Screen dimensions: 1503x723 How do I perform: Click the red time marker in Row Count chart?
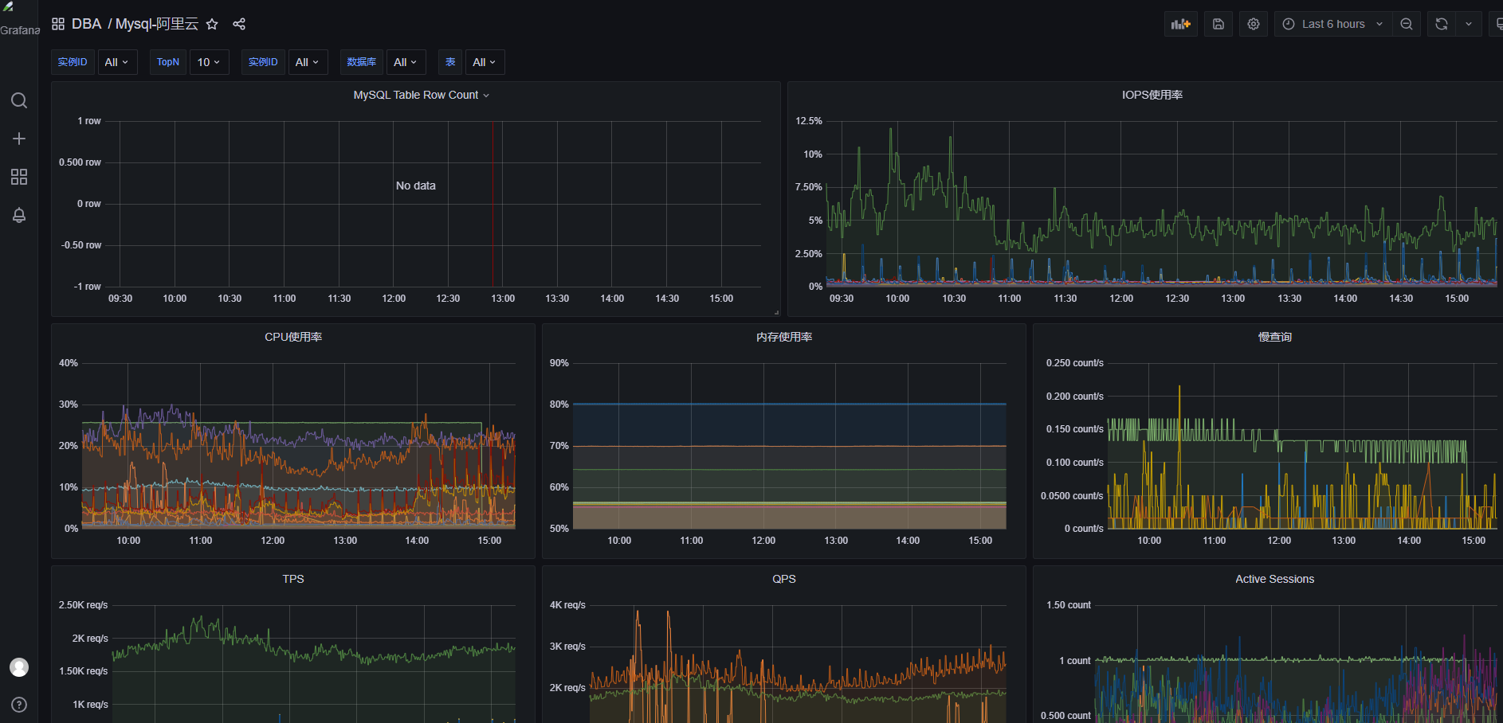[x=492, y=204]
